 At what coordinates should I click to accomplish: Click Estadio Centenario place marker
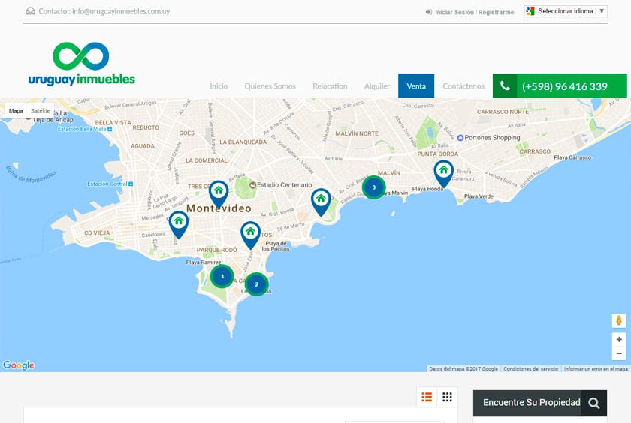pyautogui.click(x=252, y=185)
